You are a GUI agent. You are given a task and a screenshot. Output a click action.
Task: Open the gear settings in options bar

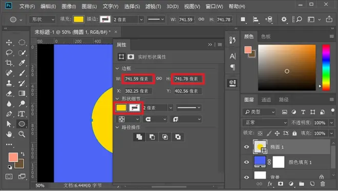[x=284, y=20]
